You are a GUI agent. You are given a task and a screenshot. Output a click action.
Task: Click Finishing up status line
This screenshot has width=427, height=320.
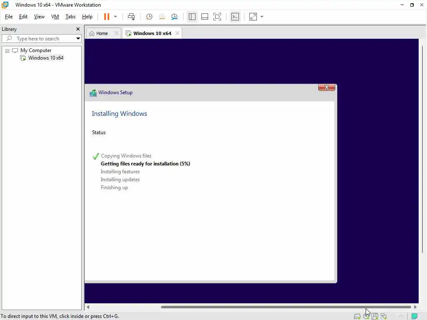[114, 187]
